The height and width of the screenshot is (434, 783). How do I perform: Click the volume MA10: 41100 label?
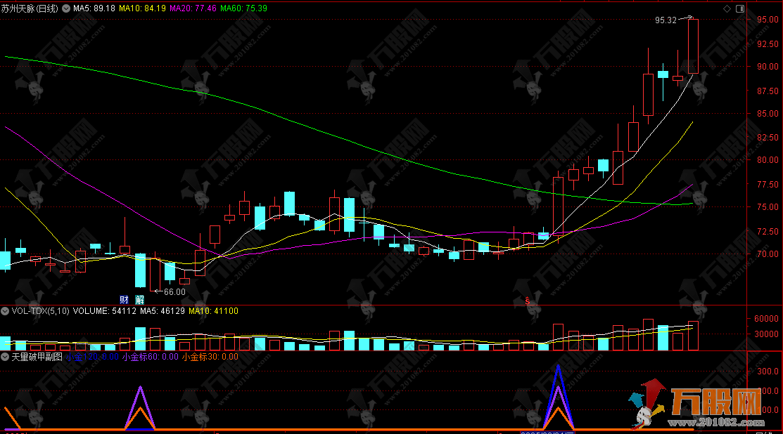pyautogui.click(x=213, y=311)
